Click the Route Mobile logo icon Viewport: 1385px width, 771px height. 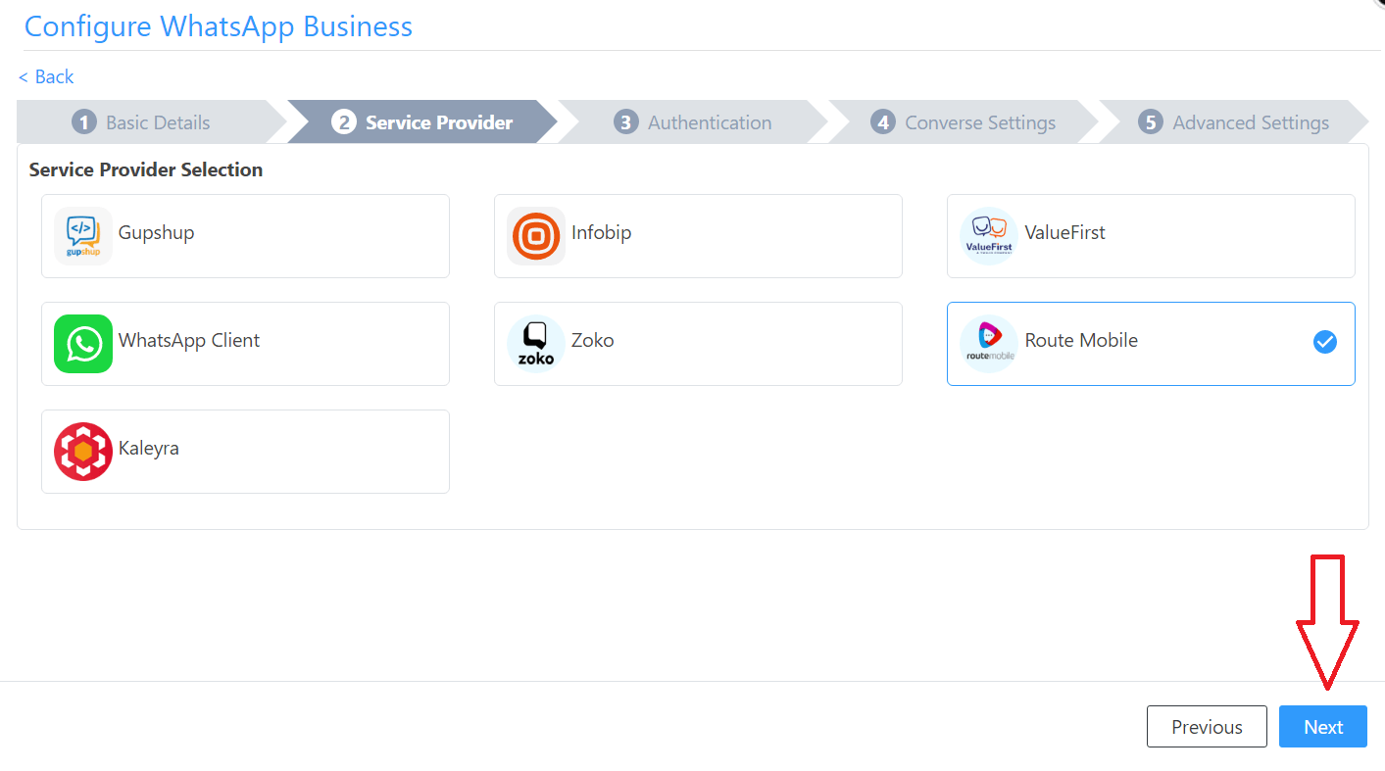pos(989,344)
